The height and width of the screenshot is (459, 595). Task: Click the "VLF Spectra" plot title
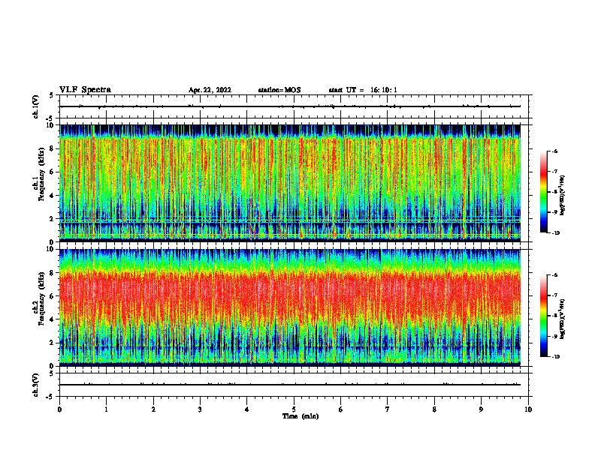85,90
